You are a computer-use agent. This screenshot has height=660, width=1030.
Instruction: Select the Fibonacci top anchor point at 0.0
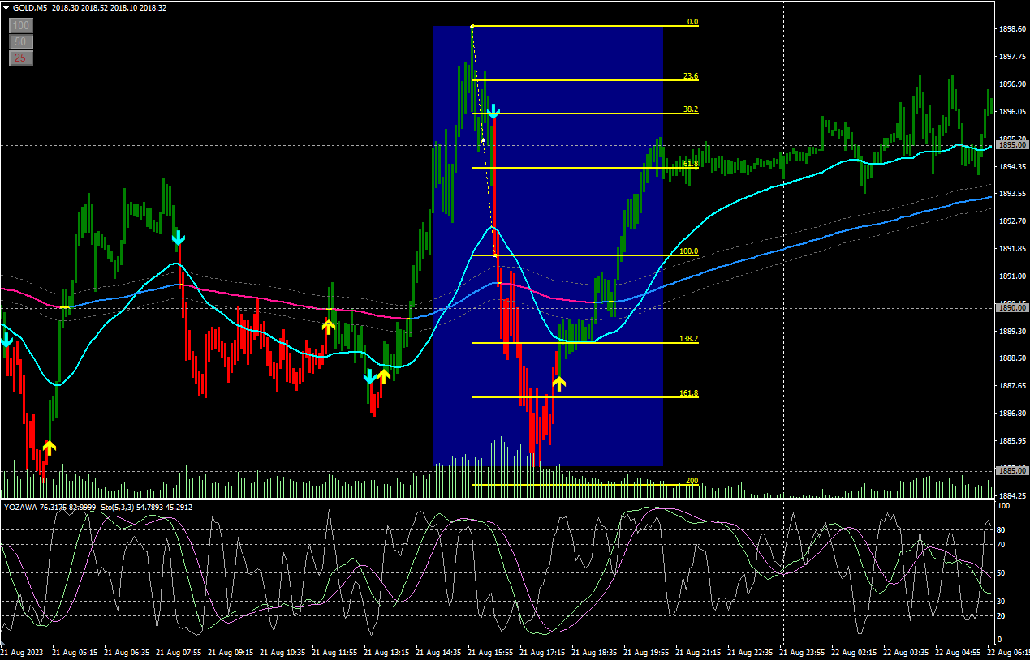[472, 27]
